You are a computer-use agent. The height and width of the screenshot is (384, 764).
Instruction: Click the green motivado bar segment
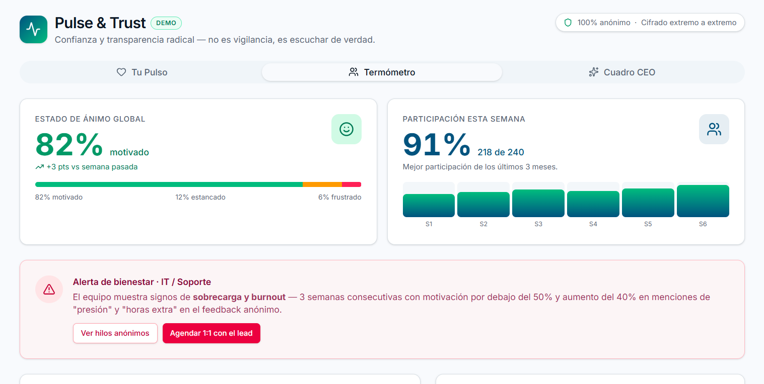point(169,184)
